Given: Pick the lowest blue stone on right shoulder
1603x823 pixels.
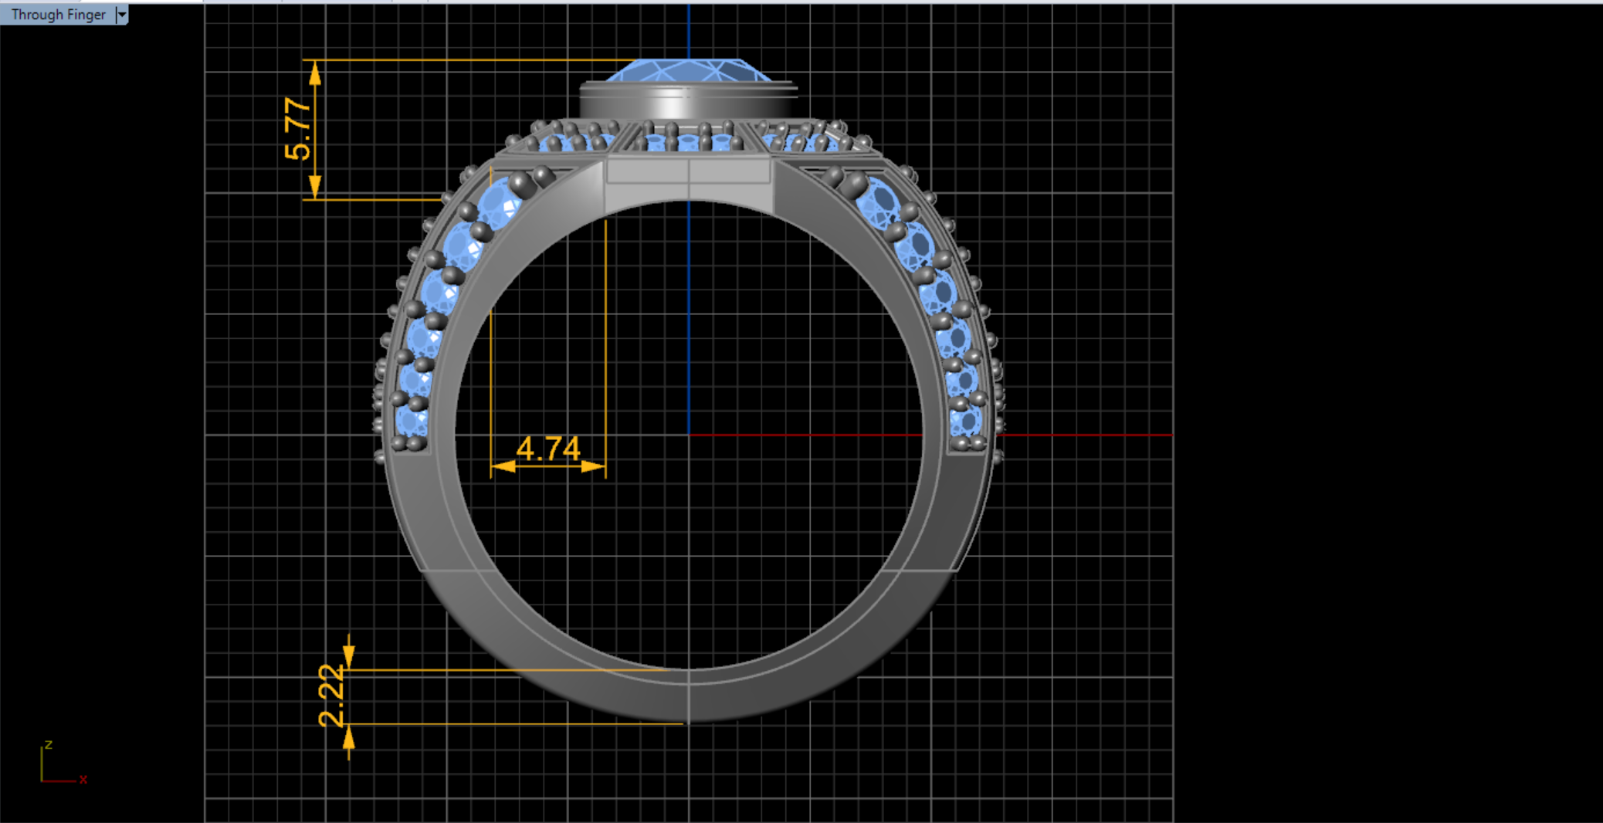Looking at the screenshot, I should 965,422.
